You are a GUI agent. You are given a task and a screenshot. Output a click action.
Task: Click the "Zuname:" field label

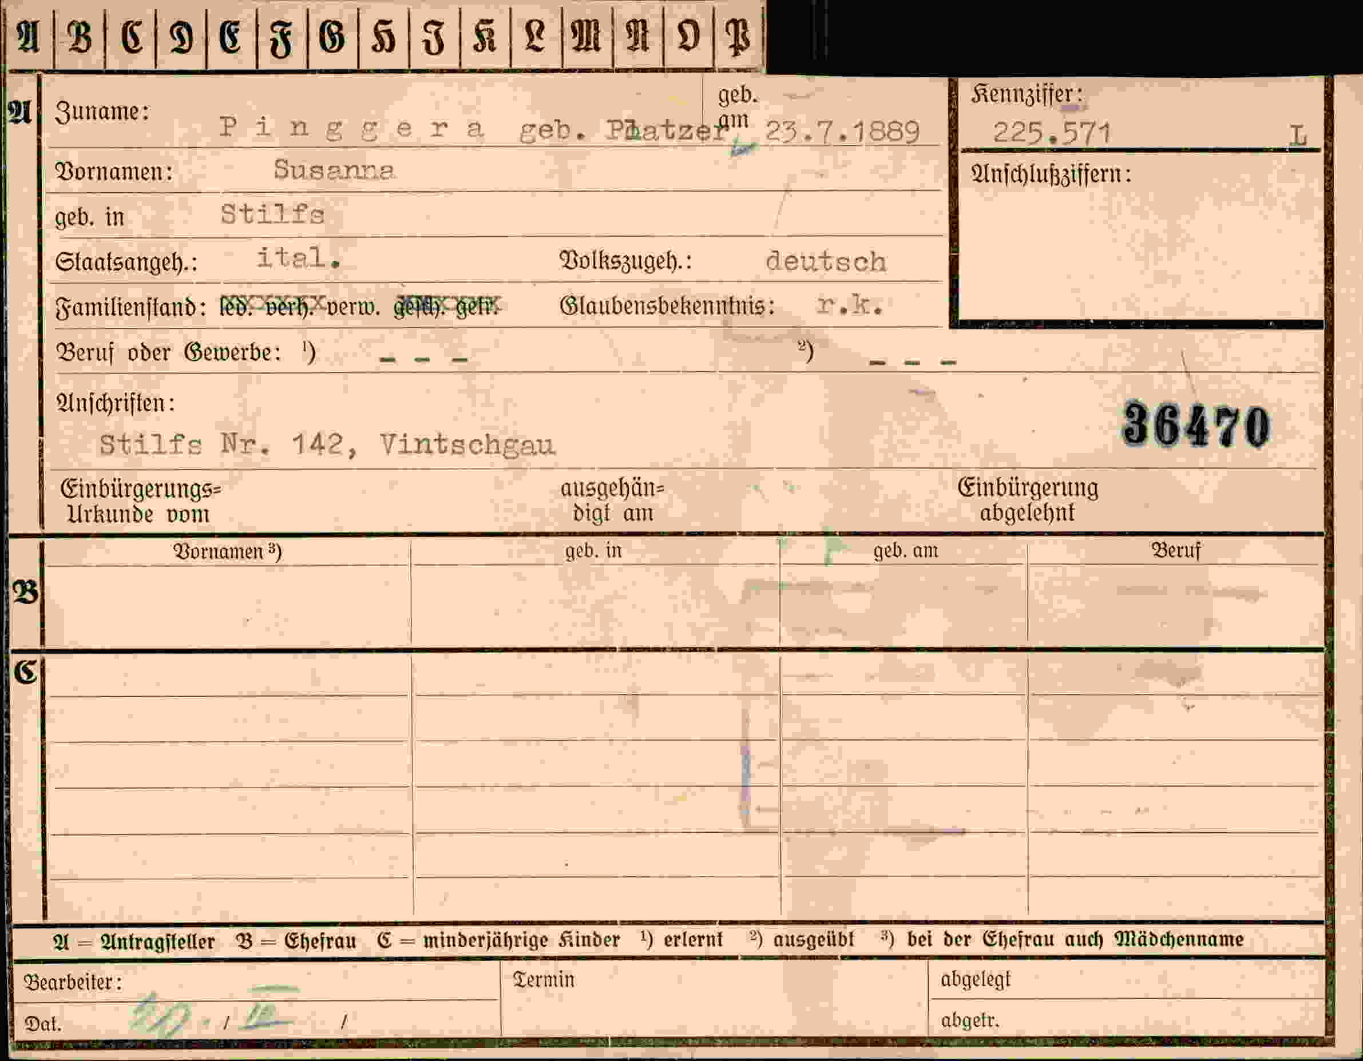[102, 112]
